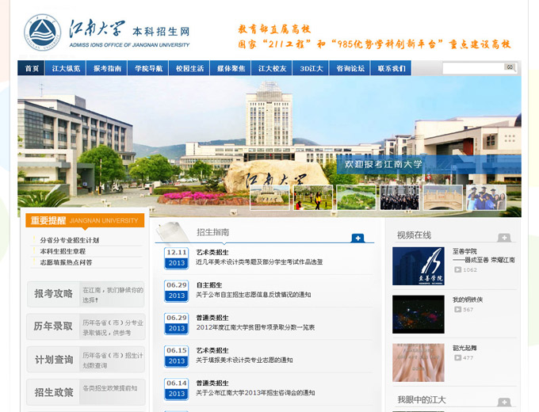Open the 江大校友 menu item
Screen dimensions: 539x412
coord(272,68)
